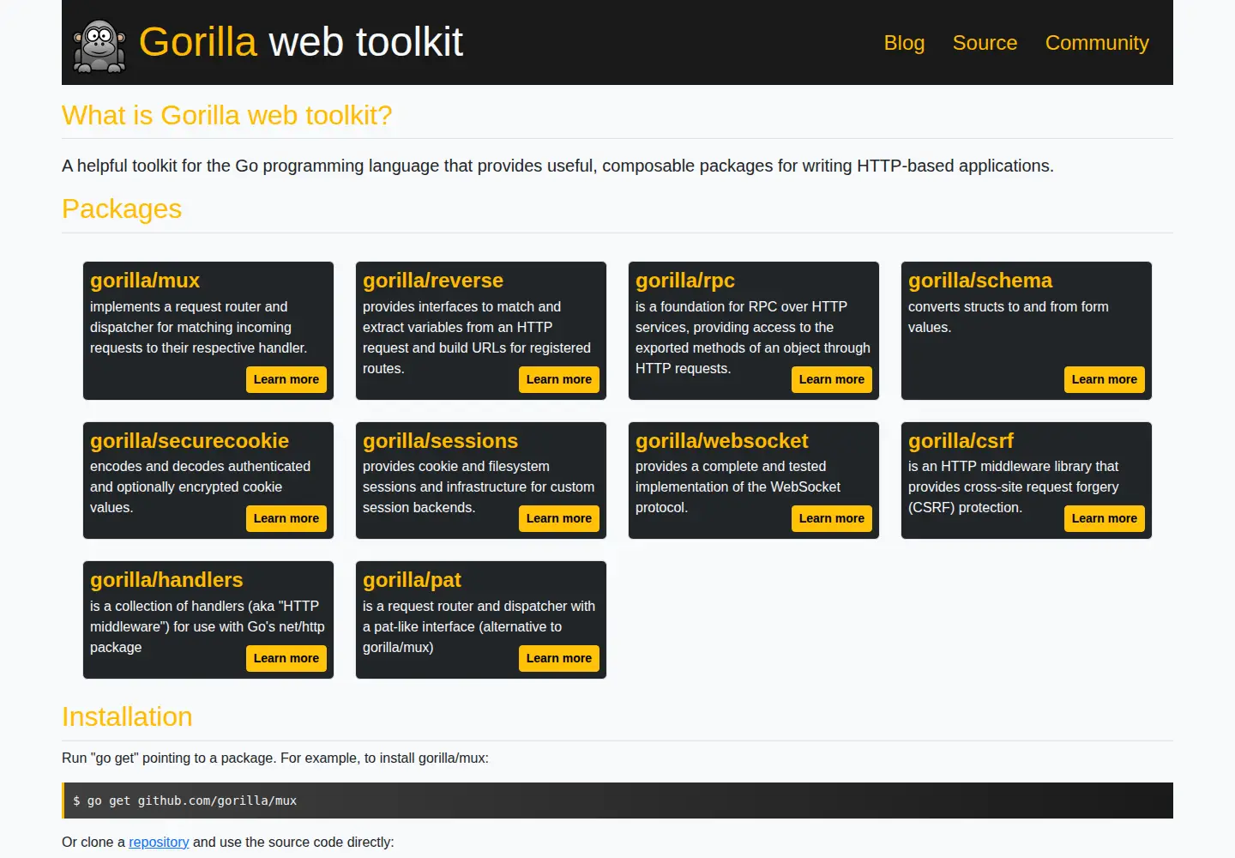Image resolution: width=1235 pixels, height=858 pixels.
Task: Click Learn more on gorilla/mux card
Action: (x=286, y=379)
